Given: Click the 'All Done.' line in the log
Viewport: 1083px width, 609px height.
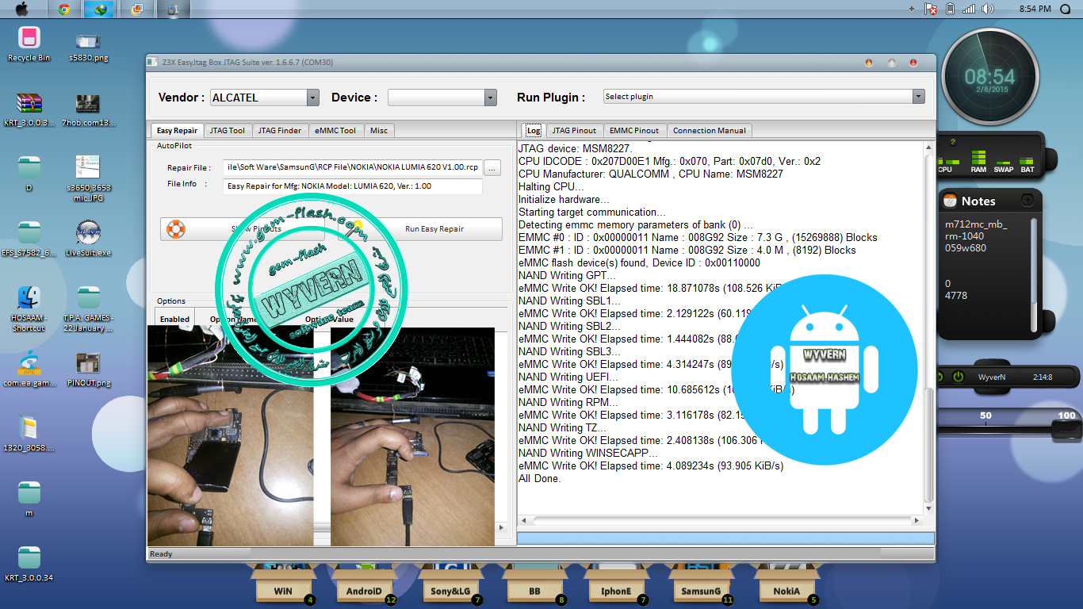Looking at the screenshot, I should (539, 478).
